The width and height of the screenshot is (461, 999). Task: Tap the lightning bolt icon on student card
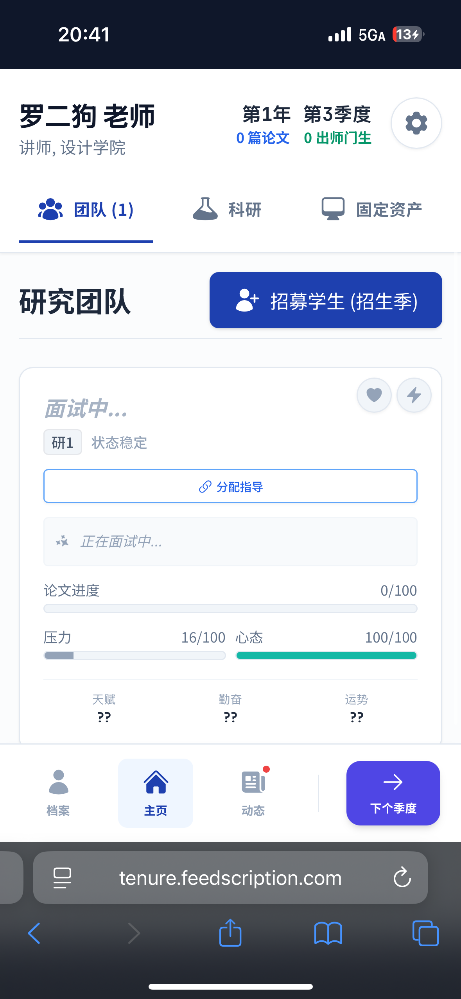tap(414, 395)
